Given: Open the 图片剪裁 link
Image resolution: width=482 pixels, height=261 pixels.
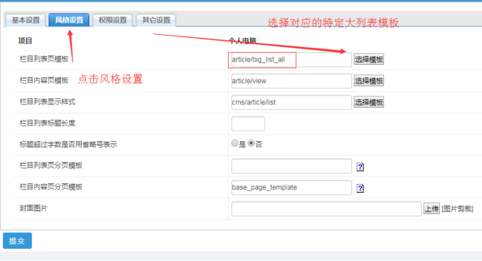Looking at the screenshot, I should (457, 209).
